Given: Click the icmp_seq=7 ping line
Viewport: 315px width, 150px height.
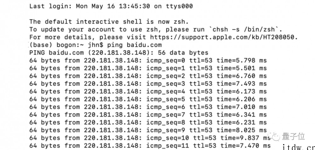Looking at the screenshot, I should pos(148,115).
